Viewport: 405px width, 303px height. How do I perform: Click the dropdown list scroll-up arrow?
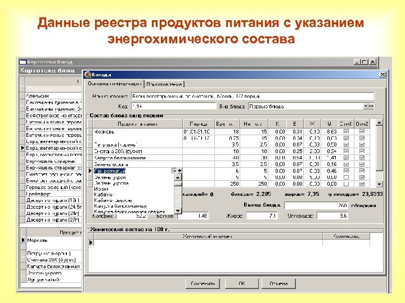pos(178,177)
